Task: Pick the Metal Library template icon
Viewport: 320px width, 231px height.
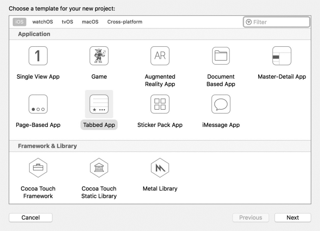Action: pos(160,168)
